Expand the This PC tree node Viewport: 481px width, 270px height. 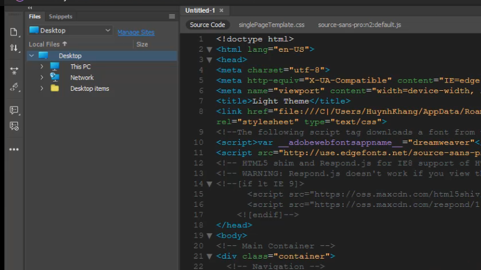click(x=41, y=67)
